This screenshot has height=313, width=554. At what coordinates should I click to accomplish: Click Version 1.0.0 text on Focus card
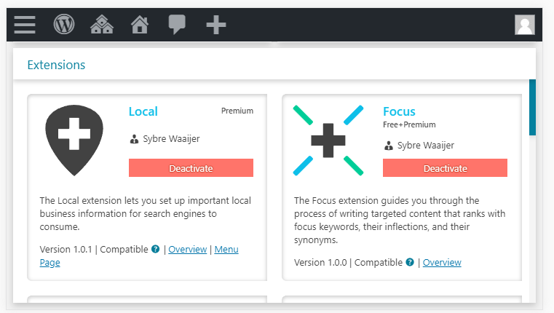tap(320, 263)
